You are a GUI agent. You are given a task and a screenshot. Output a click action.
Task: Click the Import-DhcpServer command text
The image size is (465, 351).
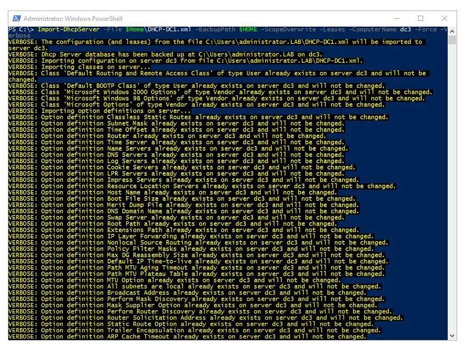(x=68, y=29)
